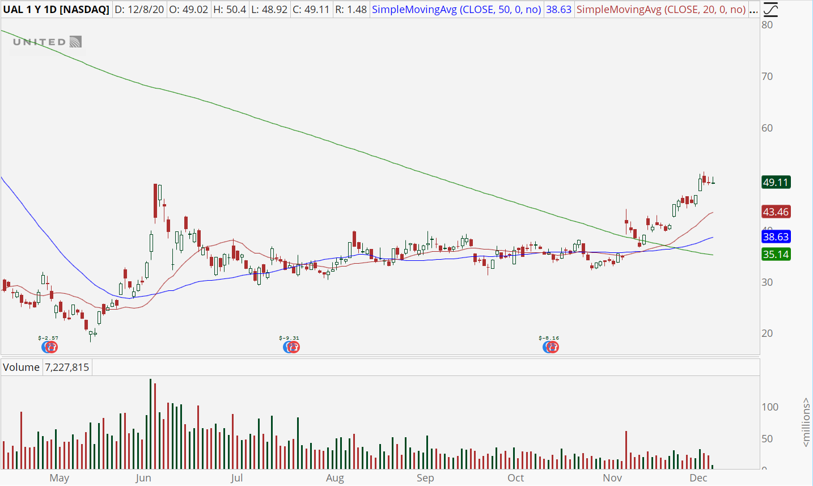Click the 80 price axis label

pyautogui.click(x=767, y=25)
